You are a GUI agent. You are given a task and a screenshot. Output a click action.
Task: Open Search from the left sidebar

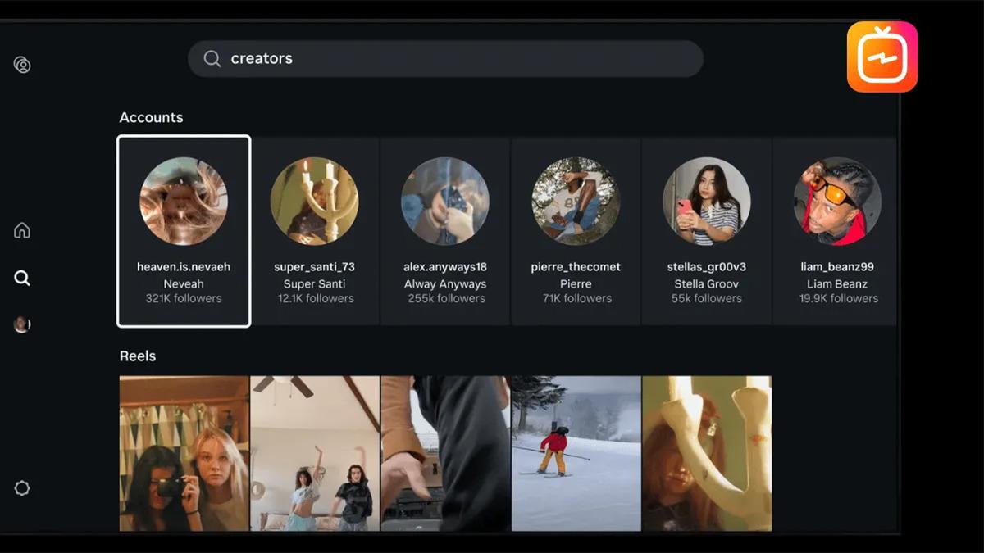pos(21,278)
